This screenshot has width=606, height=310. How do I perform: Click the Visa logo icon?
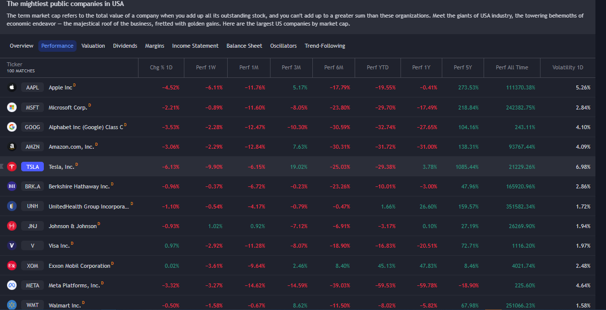12,246
